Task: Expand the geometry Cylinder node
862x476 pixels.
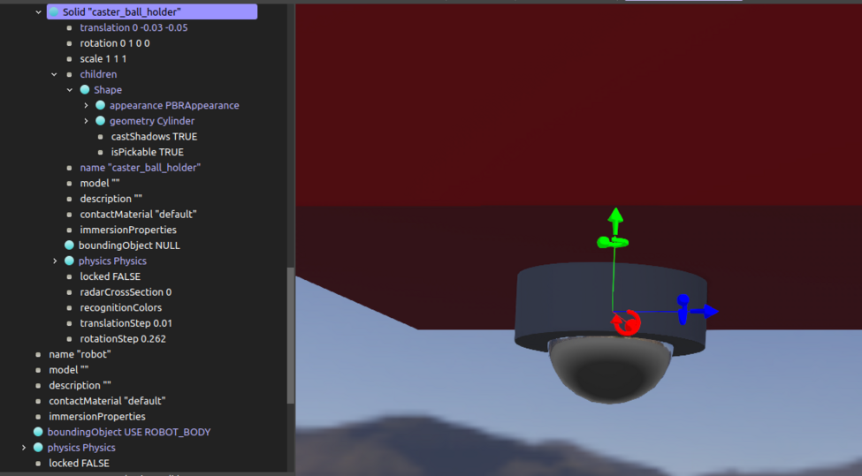Action: tap(86, 121)
